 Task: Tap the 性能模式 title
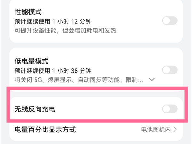click(x=28, y=12)
